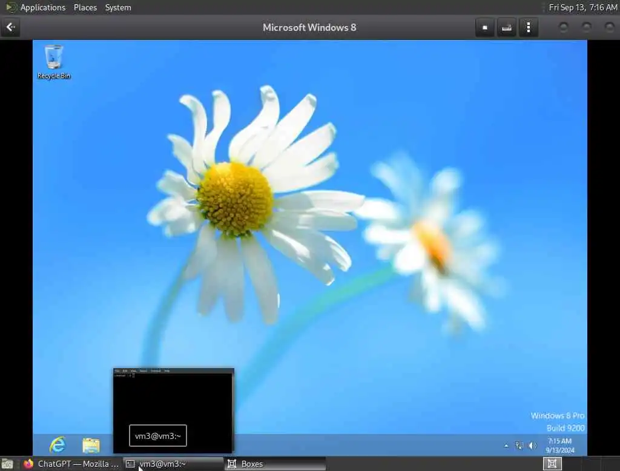
Task: Open the System menu
Action: coord(118,7)
